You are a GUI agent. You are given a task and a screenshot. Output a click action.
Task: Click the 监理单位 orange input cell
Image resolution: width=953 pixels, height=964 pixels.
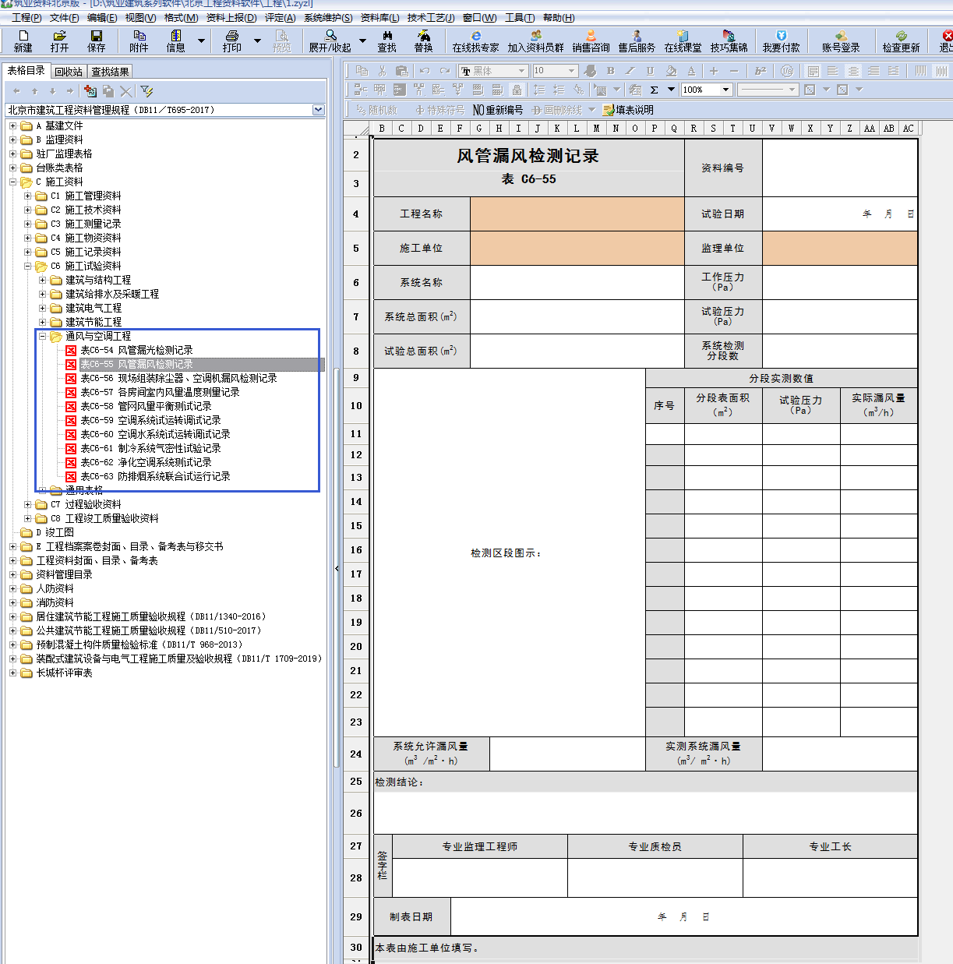pyautogui.click(x=840, y=248)
